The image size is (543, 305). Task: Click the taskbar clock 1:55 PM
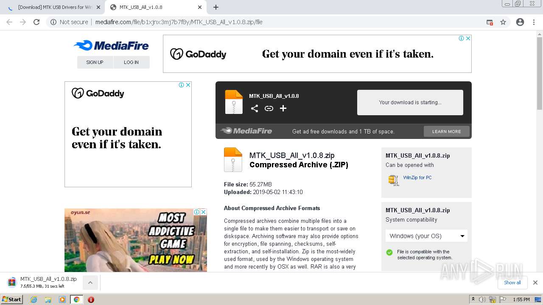(521, 299)
